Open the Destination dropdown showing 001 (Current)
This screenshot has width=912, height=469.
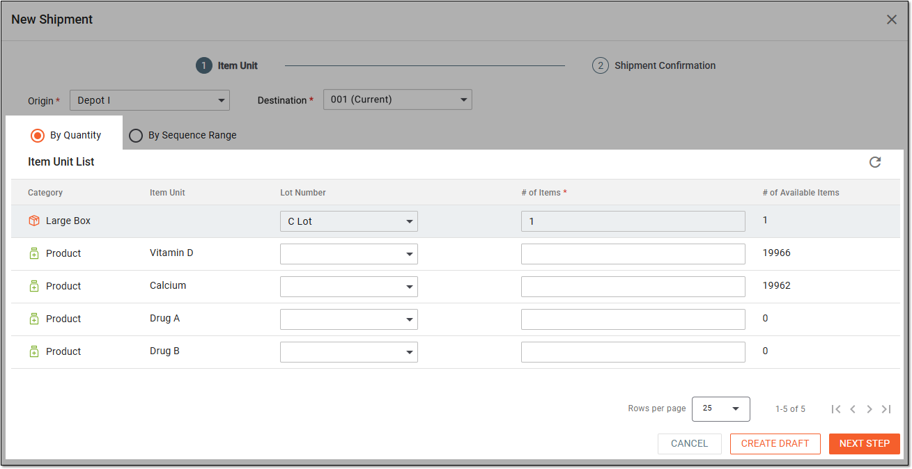398,100
